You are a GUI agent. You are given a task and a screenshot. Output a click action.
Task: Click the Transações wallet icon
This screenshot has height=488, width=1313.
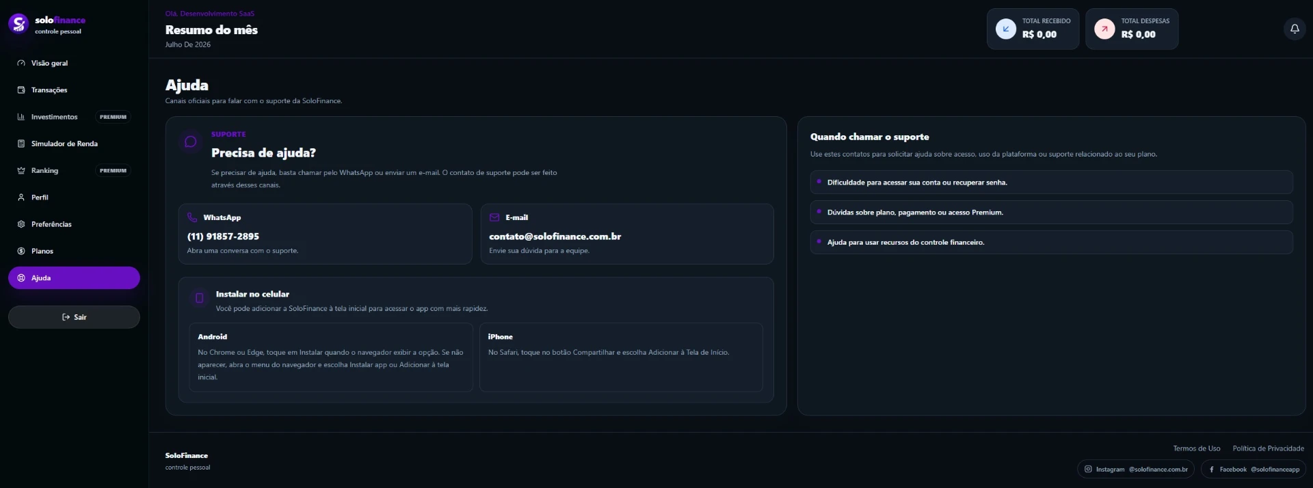pyautogui.click(x=21, y=90)
